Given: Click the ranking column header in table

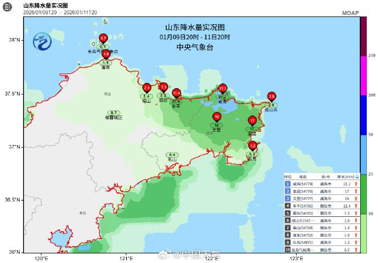Looking at the screenshot, I should [287, 177].
